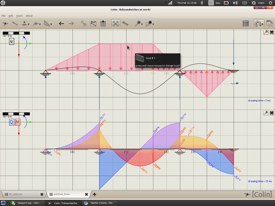This screenshot has height=206, width=275.
Task: Toggle the U deformation display button
Action: point(12,42)
